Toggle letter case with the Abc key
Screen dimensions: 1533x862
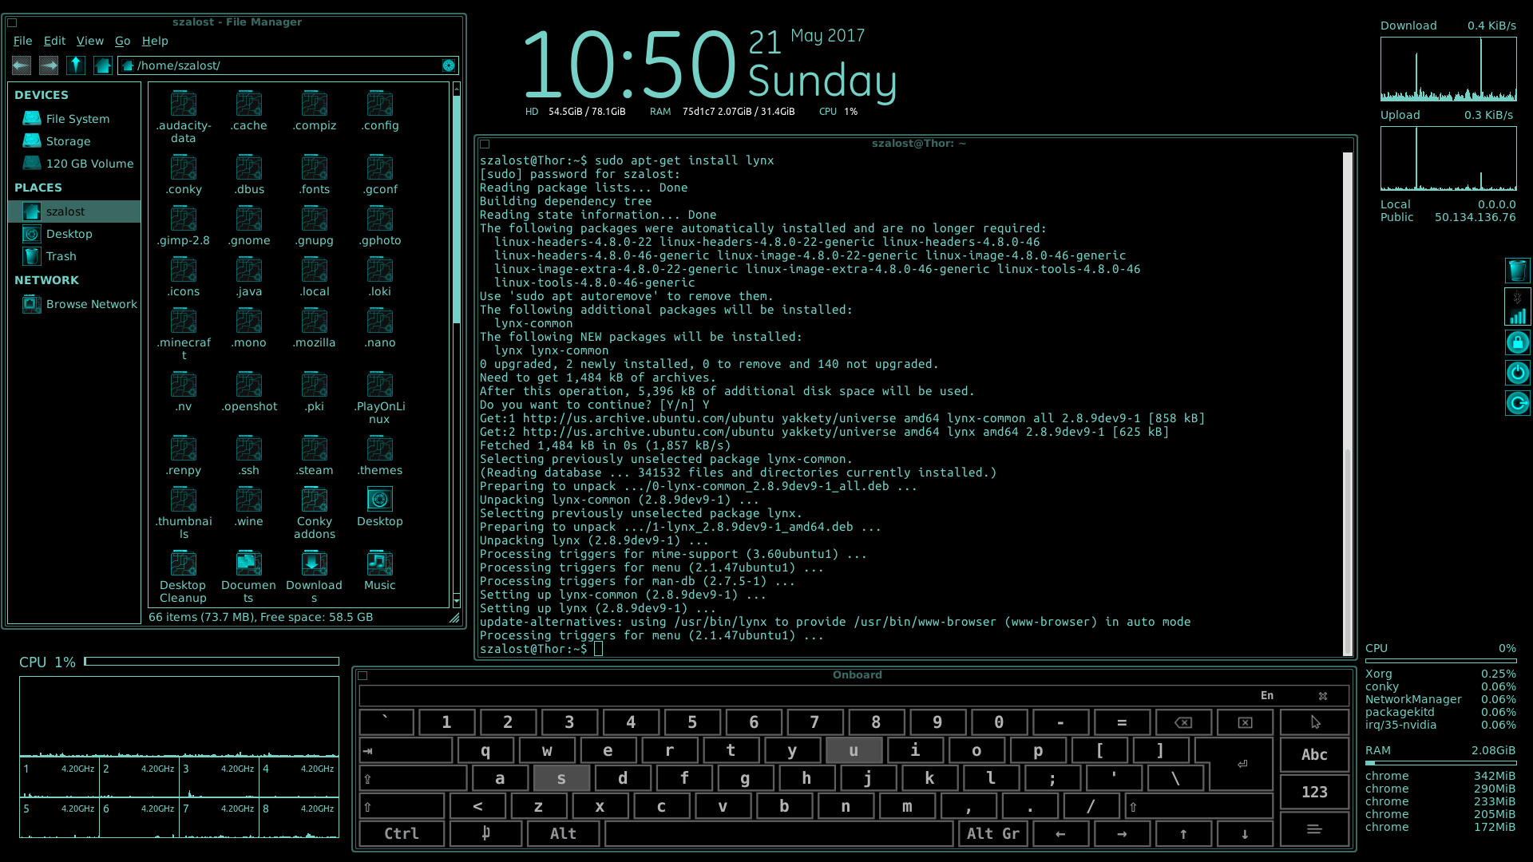(x=1314, y=754)
